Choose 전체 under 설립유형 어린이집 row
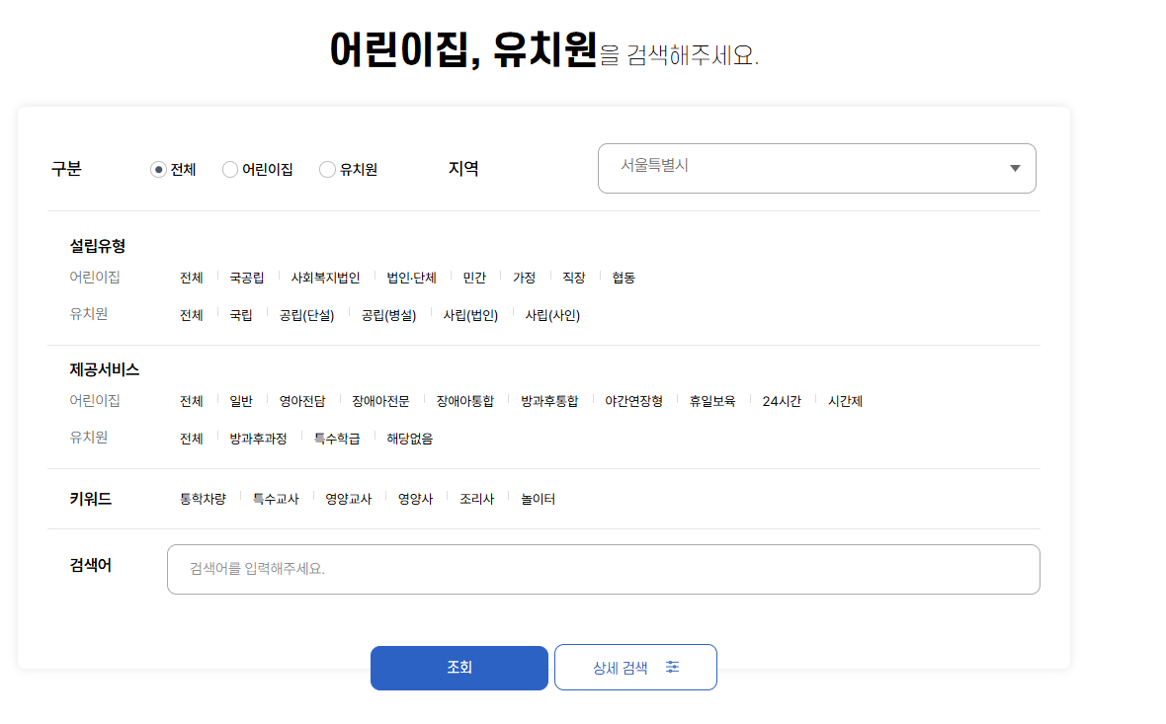This screenshot has width=1166, height=724. click(x=191, y=278)
